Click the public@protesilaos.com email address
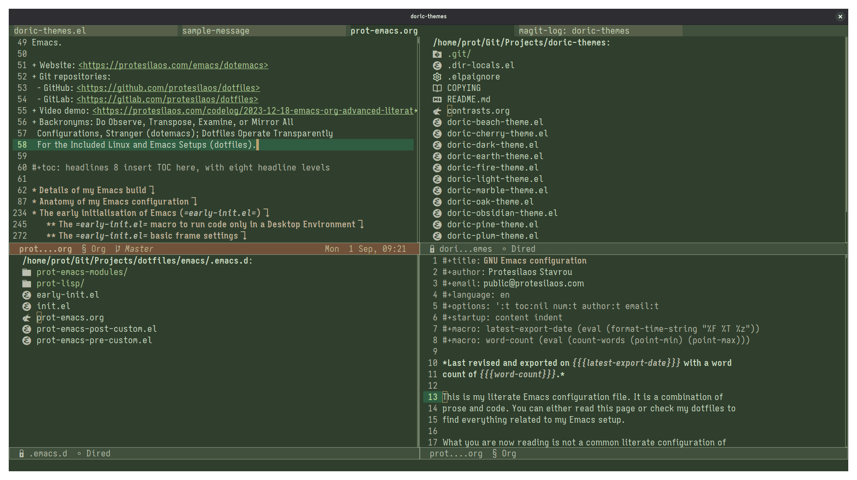The width and height of the screenshot is (857, 480). [533, 283]
